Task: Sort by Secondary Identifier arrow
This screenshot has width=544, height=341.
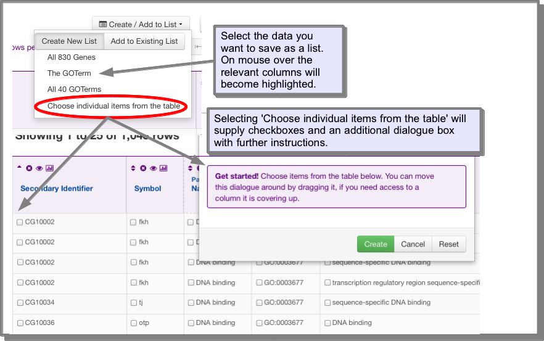Action: click(x=20, y=167)
